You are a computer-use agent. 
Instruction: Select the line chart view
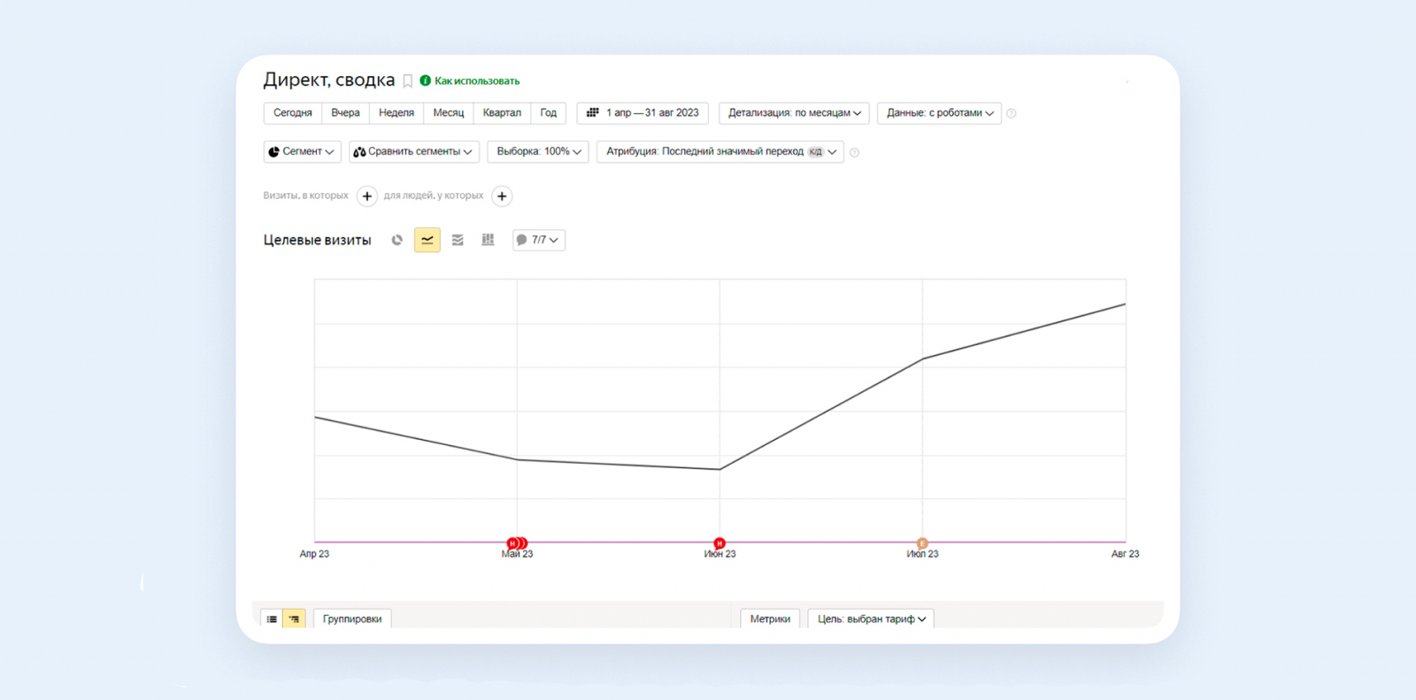(427, 240)
